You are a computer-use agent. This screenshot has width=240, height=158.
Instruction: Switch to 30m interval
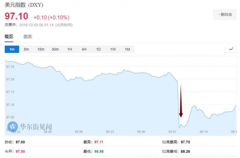(x=55, y=49)
